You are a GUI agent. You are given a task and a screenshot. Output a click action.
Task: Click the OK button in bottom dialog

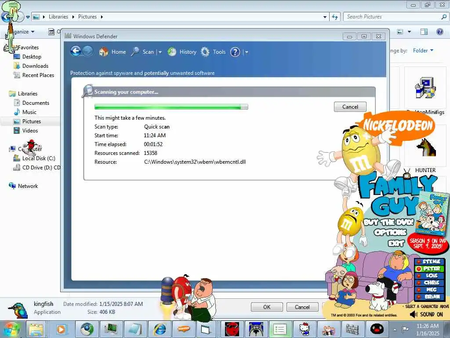tap(267, 307)
